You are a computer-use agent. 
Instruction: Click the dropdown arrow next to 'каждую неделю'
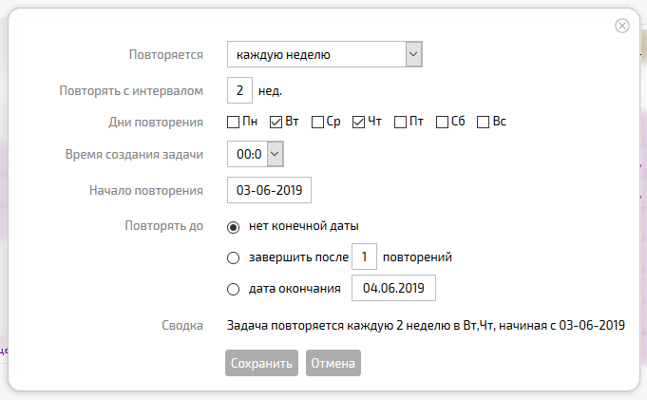(413, 54)
